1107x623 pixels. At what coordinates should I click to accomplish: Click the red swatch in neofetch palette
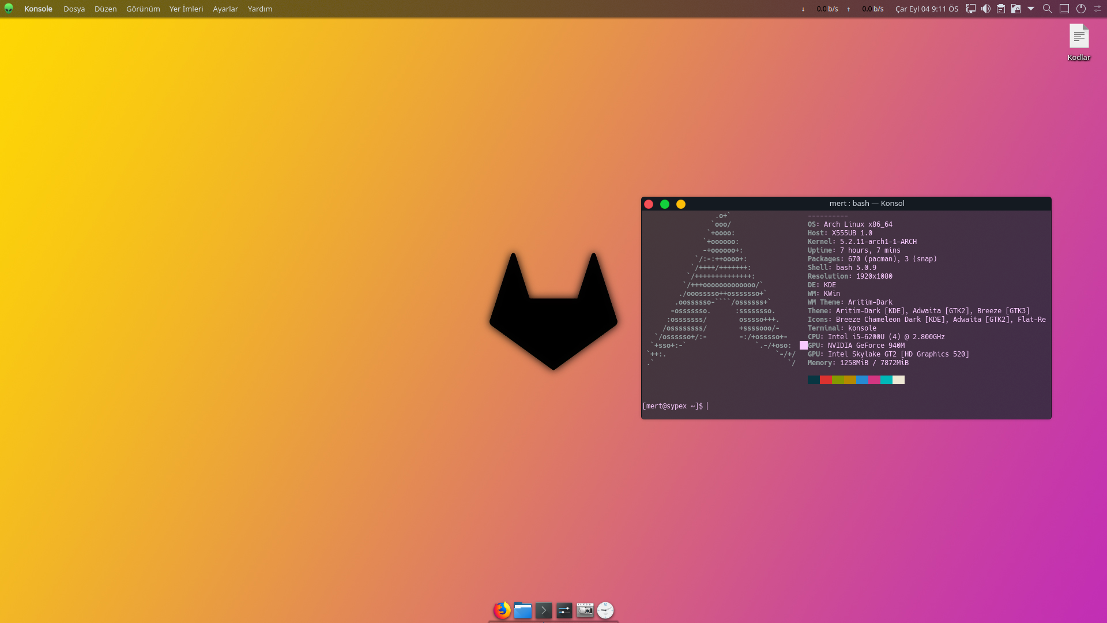coord(826,380)
